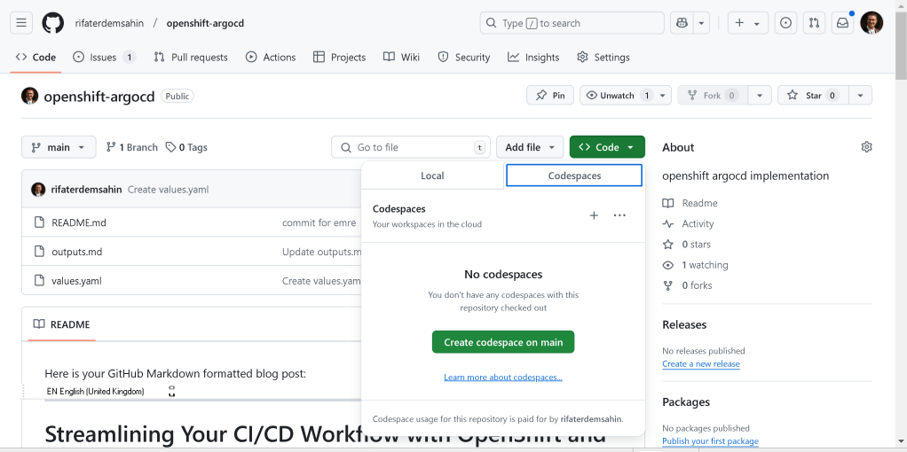This screenshot has width=907, height=452.
Task: Open the Add file dropdown
Action: click(530, 147)
